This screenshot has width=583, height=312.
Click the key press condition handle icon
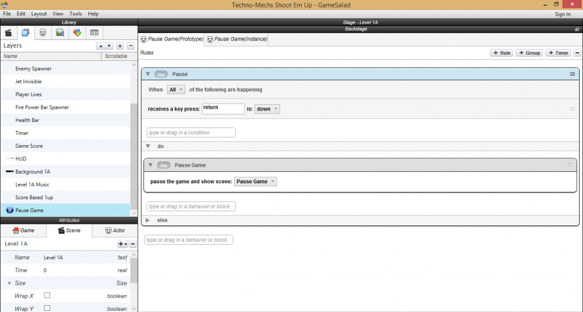click(x=572, y=109)
